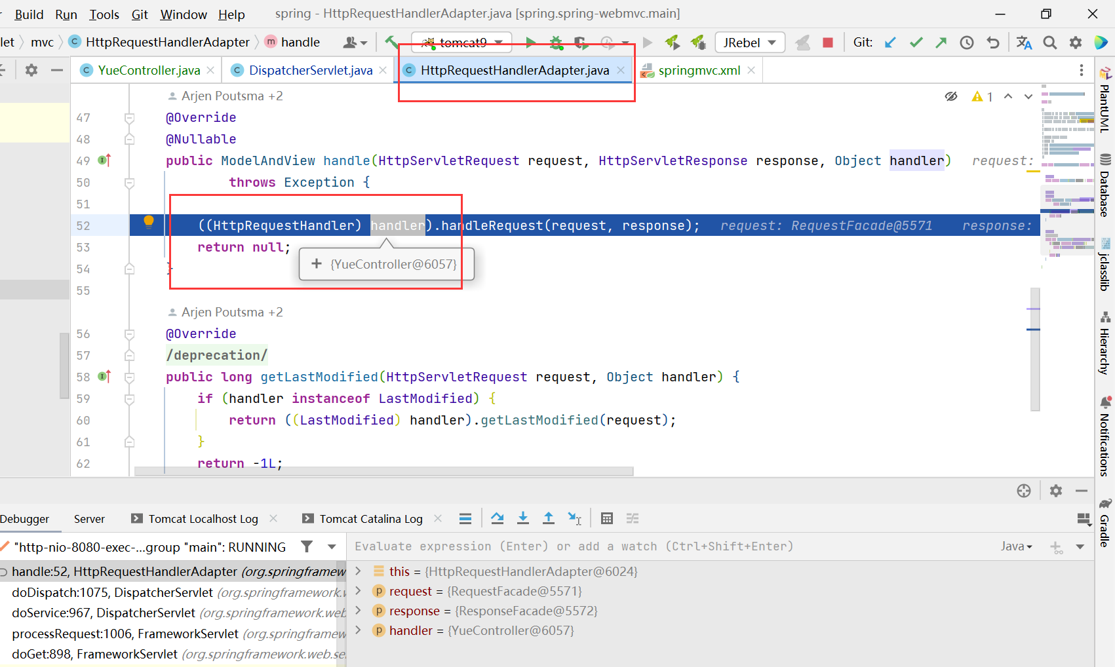The width and height of the screenshot is (1115, 667).
Task: Click the thread frames list icon
Action: (465, 518)
